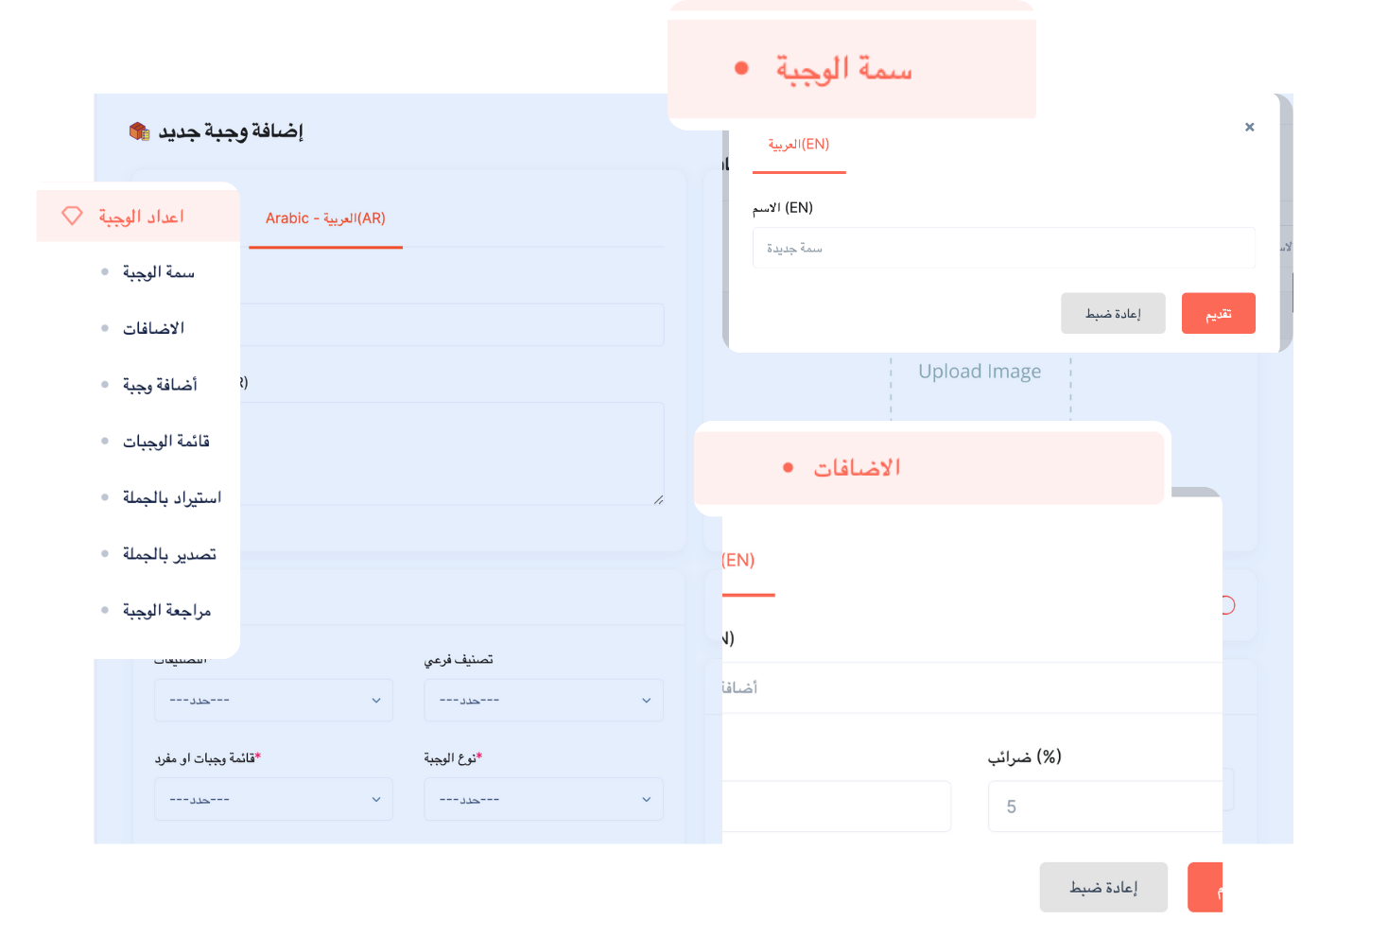1388x938 pixels.
Task: Close the سمة الوجبة dialog with X
Action: 1249,127
